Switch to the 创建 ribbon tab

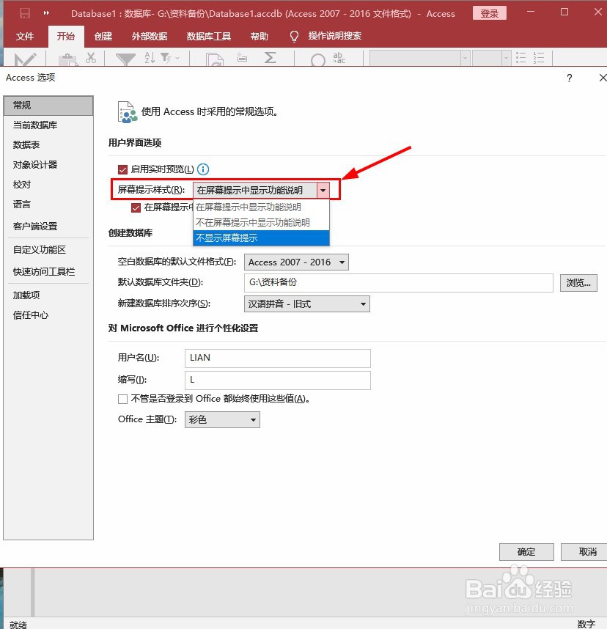point(103,37)
